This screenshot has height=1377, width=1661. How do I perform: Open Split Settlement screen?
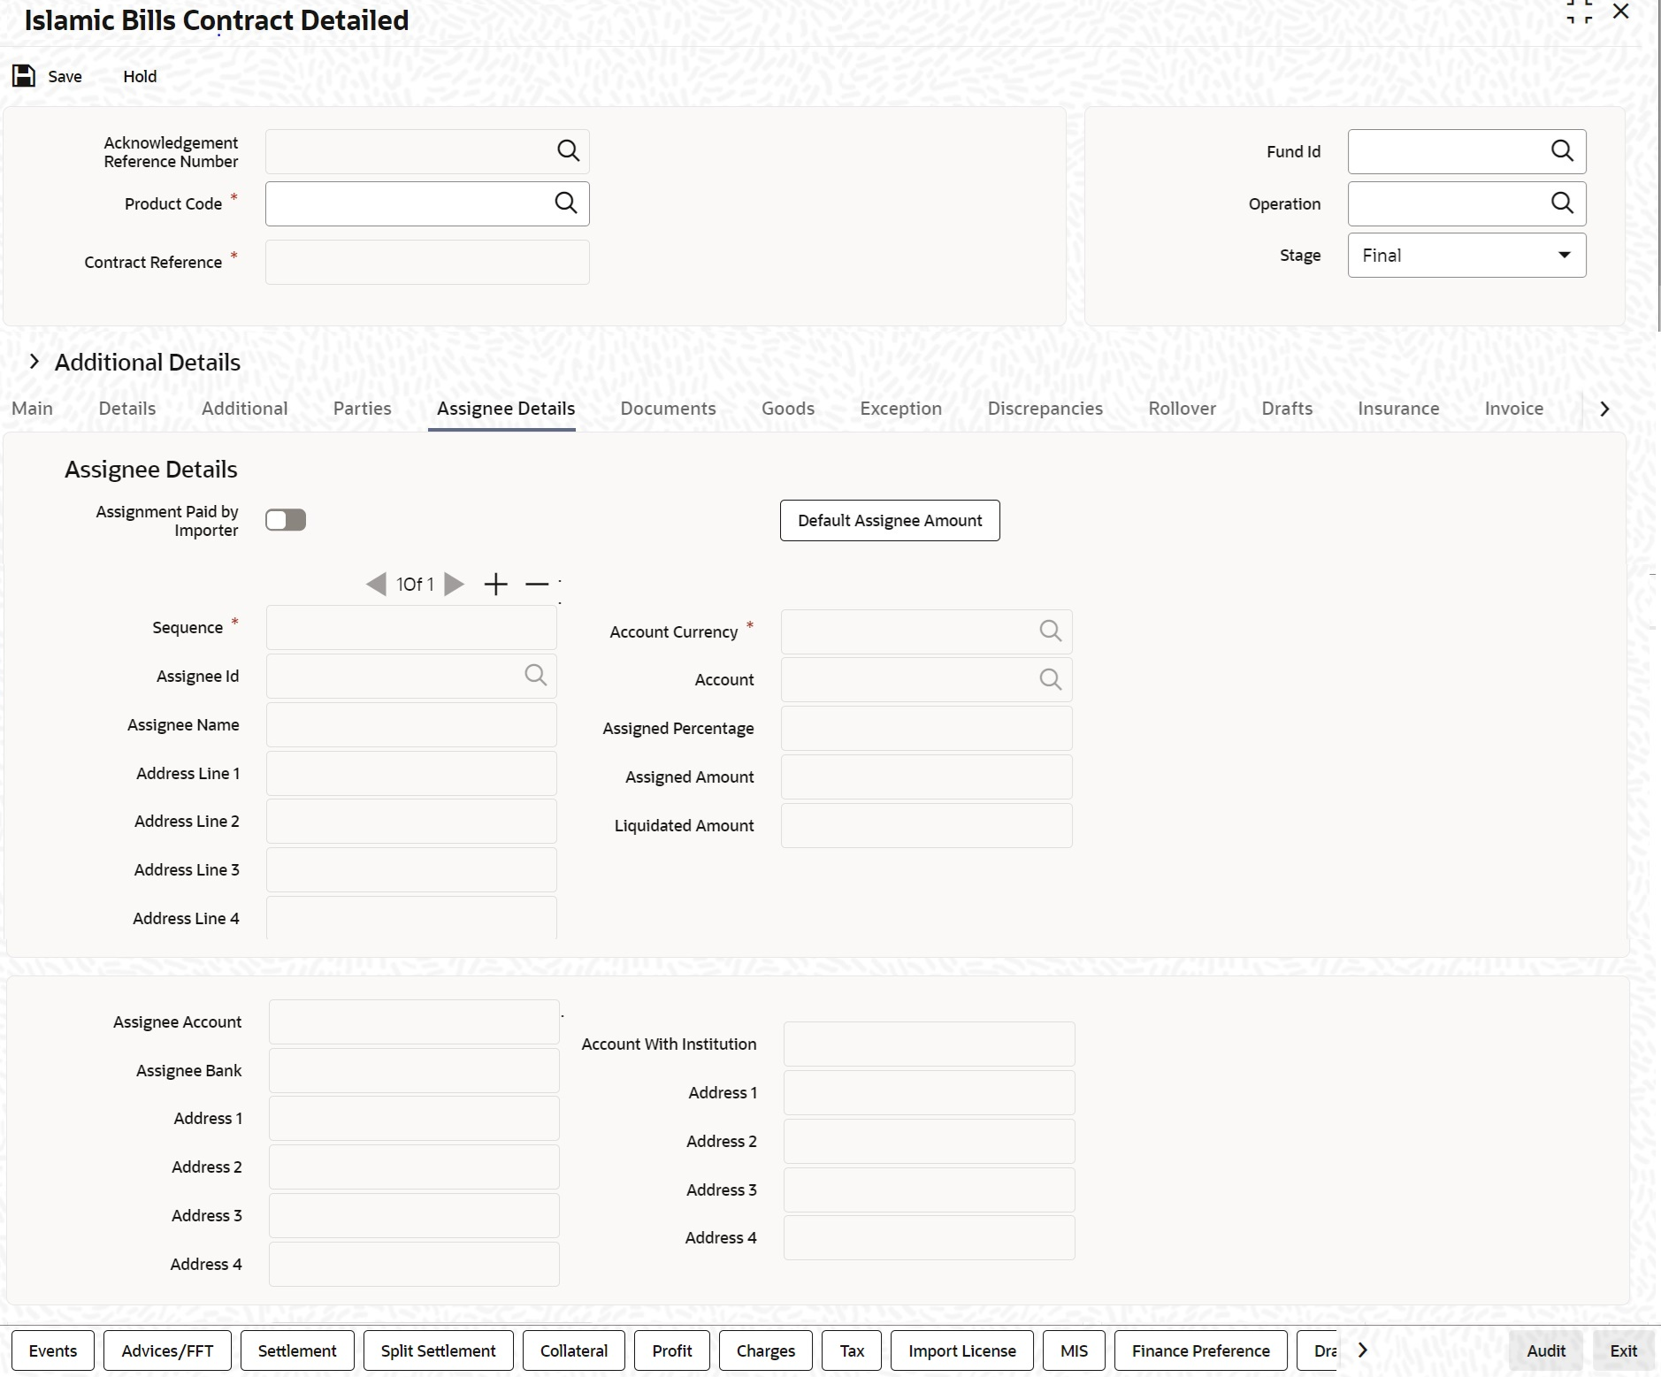pos(439,1350)
